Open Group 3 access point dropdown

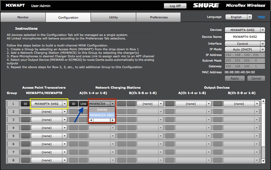(49, 120)
